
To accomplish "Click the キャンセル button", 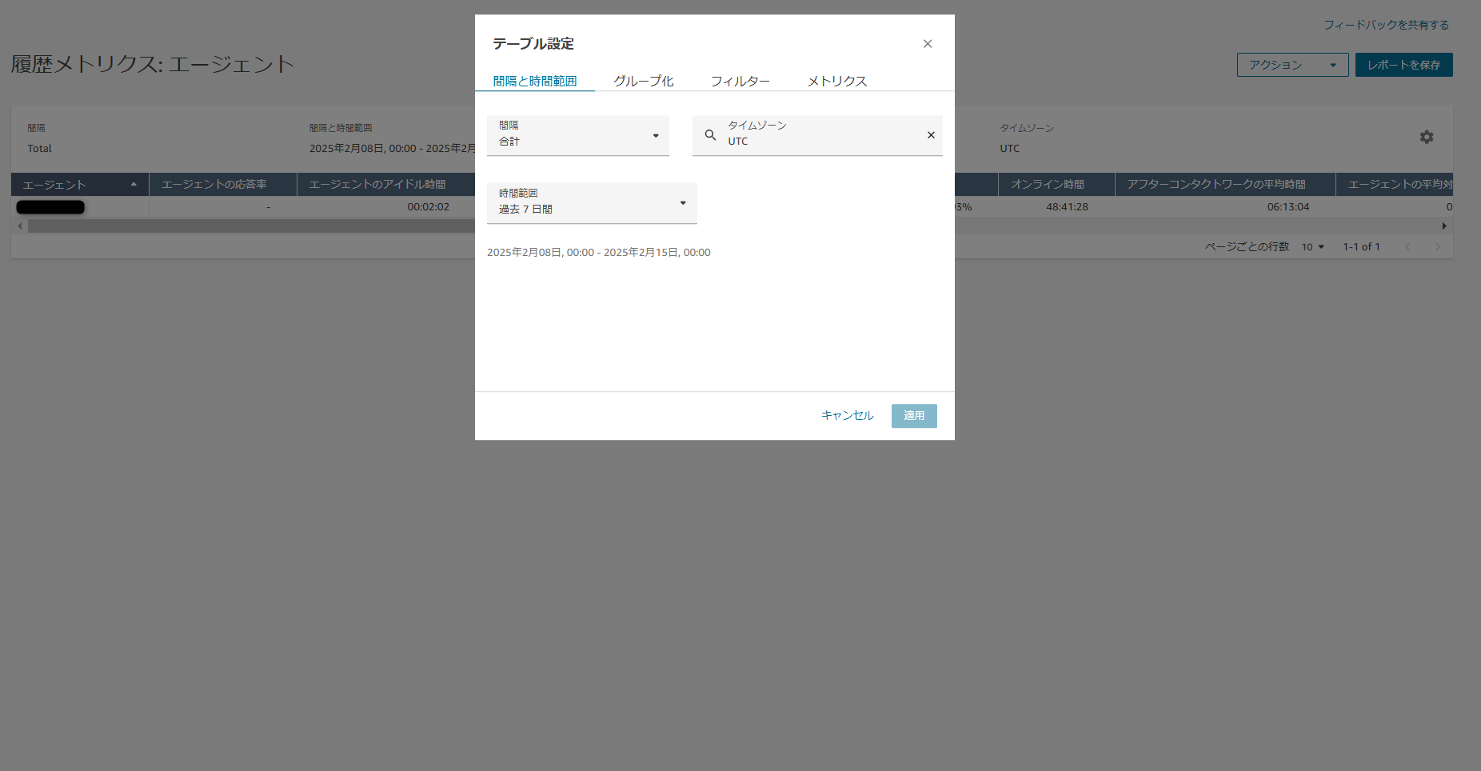I will (x=847, y=416).
